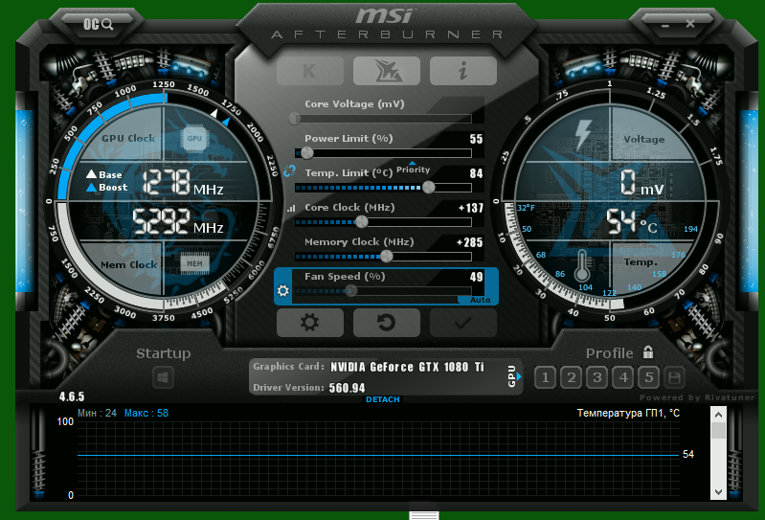Screen dimensions: 765x520
Task: Click the Температура ГП1 graph label
Action: click(x=628, y=413)
